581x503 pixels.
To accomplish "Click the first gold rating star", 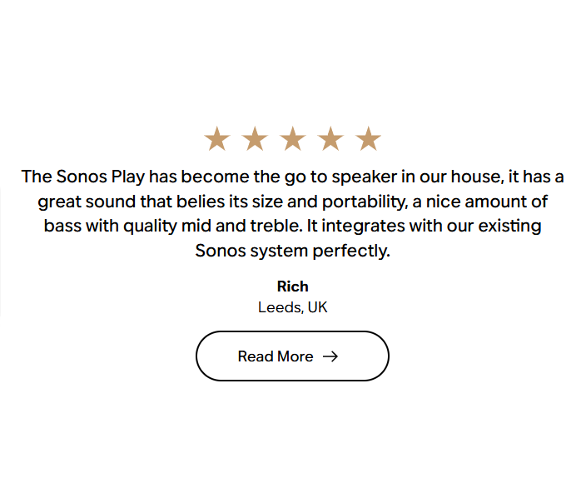I will (217, 139).
